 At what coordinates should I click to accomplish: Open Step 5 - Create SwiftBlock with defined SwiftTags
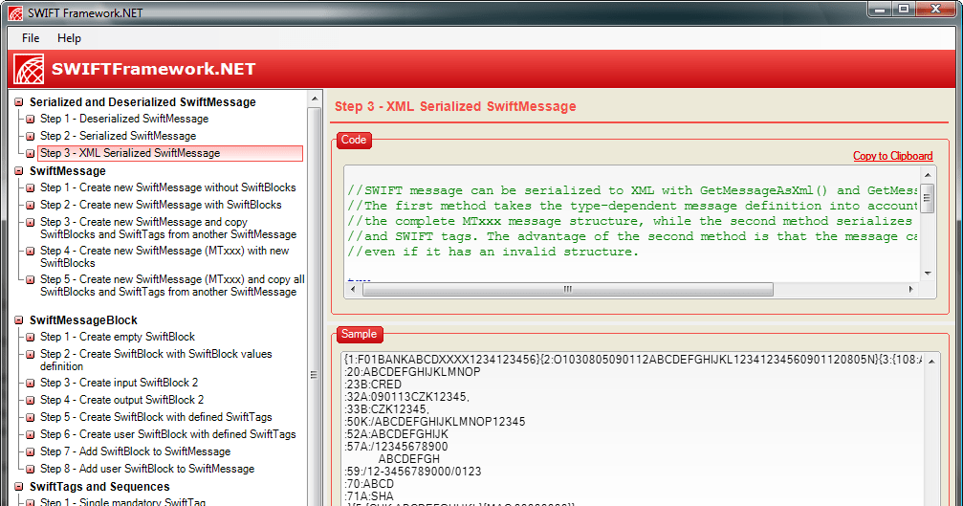coord(156,417)
